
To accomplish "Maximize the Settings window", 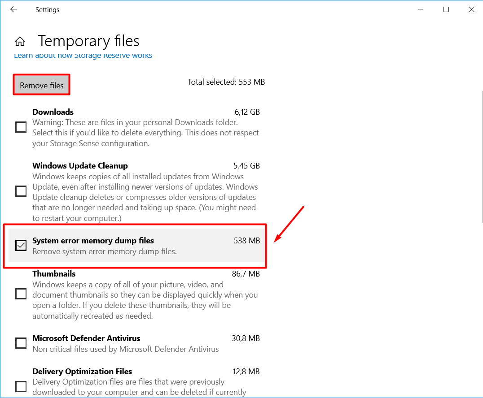I will [446, 9].
